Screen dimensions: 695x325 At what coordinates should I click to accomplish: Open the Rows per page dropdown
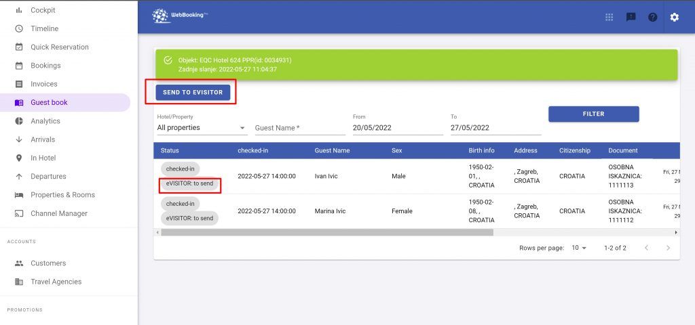578,248
